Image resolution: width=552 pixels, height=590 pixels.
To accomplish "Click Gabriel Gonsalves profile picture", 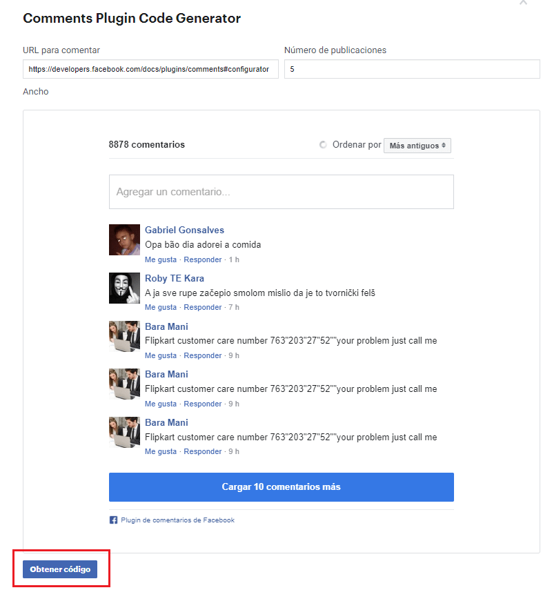I will 124,239.
